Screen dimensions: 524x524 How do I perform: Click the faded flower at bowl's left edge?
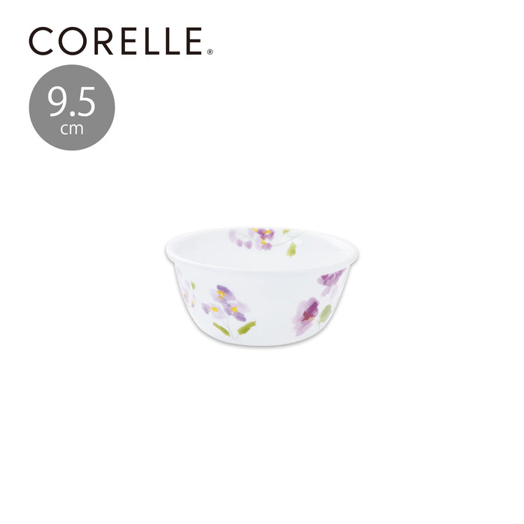[189, 294]
